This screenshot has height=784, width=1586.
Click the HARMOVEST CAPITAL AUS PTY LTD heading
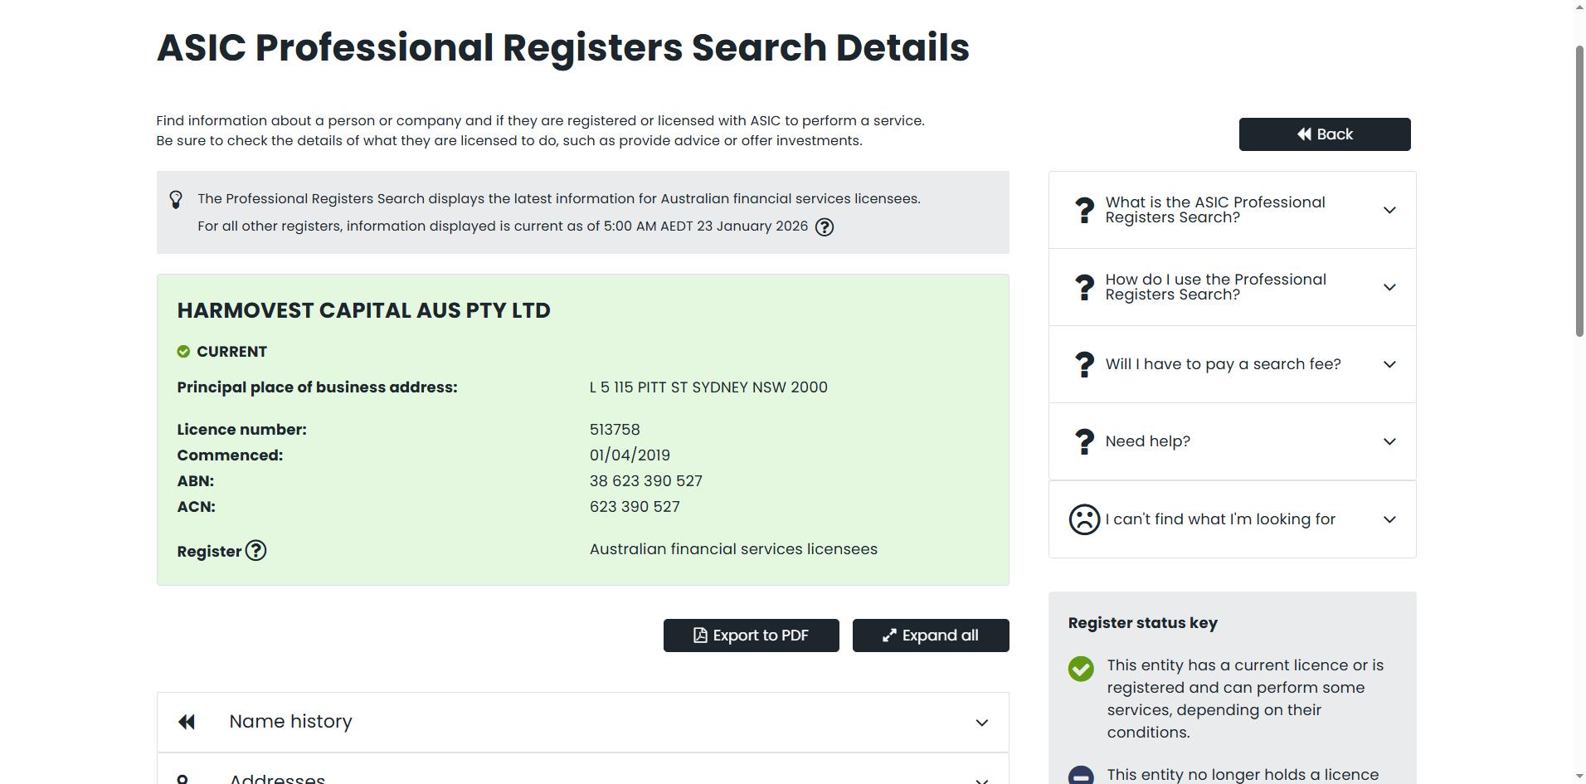click(363, 310)
